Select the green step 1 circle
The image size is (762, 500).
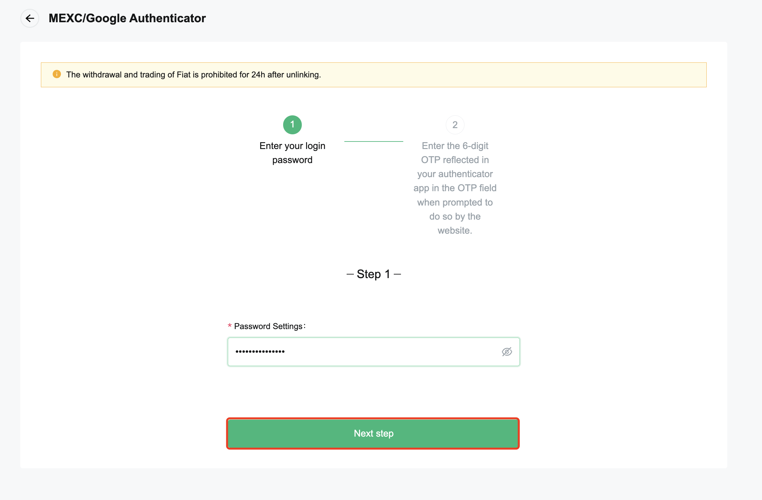coord(292,125)
